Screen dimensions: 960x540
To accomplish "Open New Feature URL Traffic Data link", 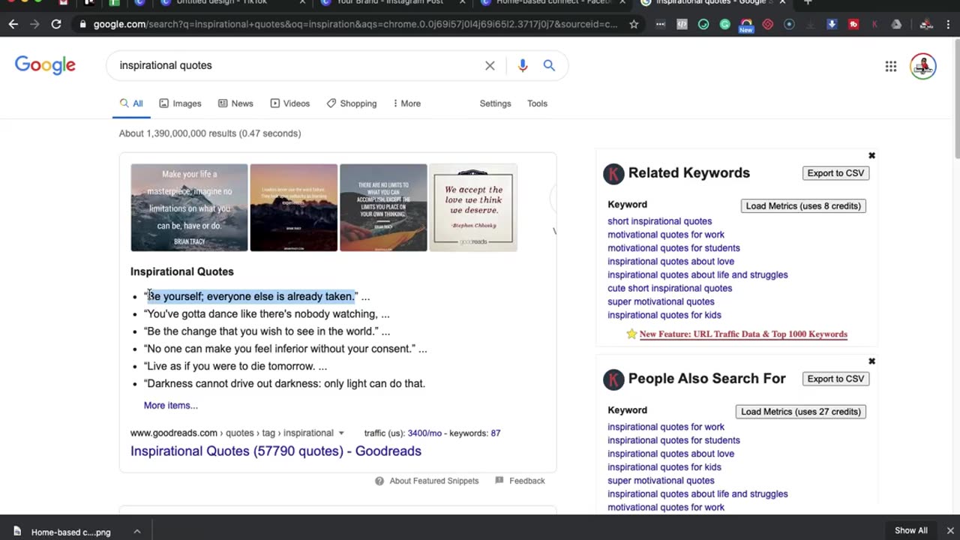I will [743, 334].
